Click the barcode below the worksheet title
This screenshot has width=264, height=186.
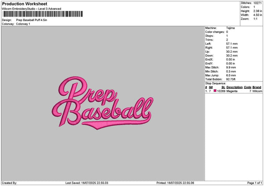[x=42, y=14]
